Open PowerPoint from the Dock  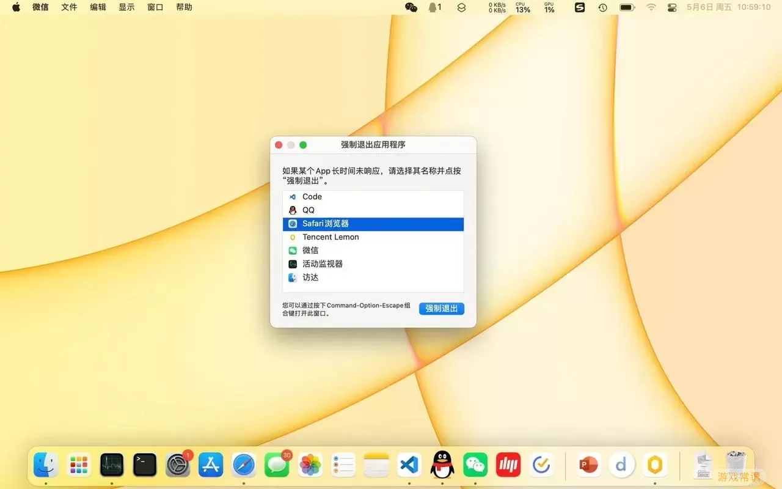[x=588, y=465]
